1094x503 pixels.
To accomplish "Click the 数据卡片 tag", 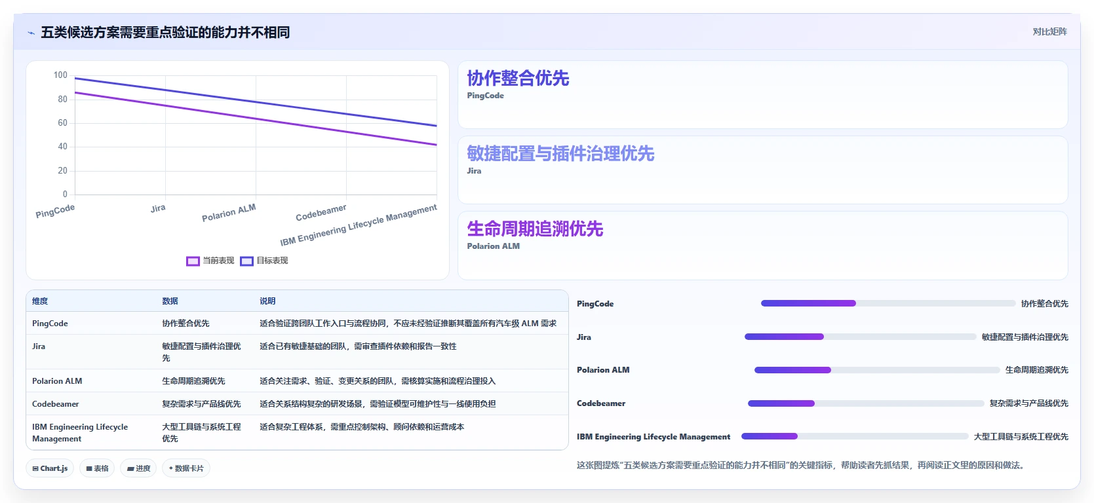I will click(186, 468).
